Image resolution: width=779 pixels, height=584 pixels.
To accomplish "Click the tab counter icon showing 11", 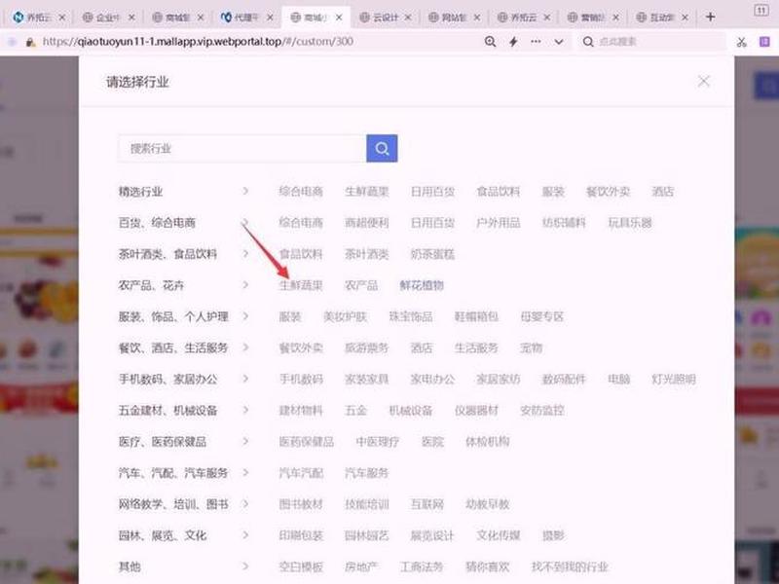I will click(x=761, y=11).
